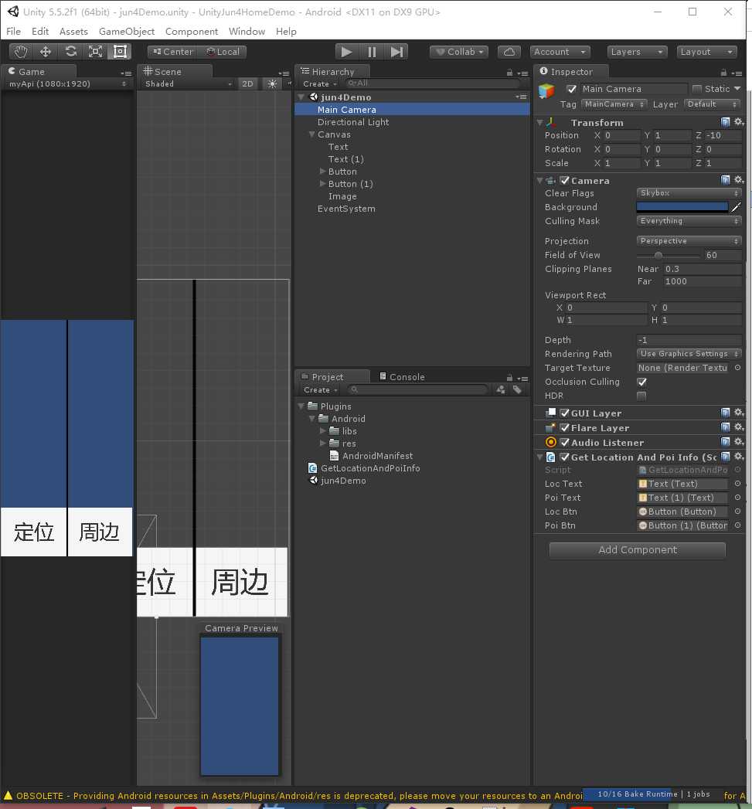Screen dimensions: 752x809
Task: Select the Move tool
Action: [46, 52]
